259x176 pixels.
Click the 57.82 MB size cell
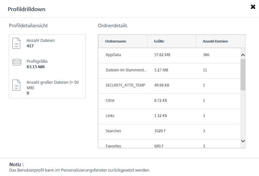162,55
